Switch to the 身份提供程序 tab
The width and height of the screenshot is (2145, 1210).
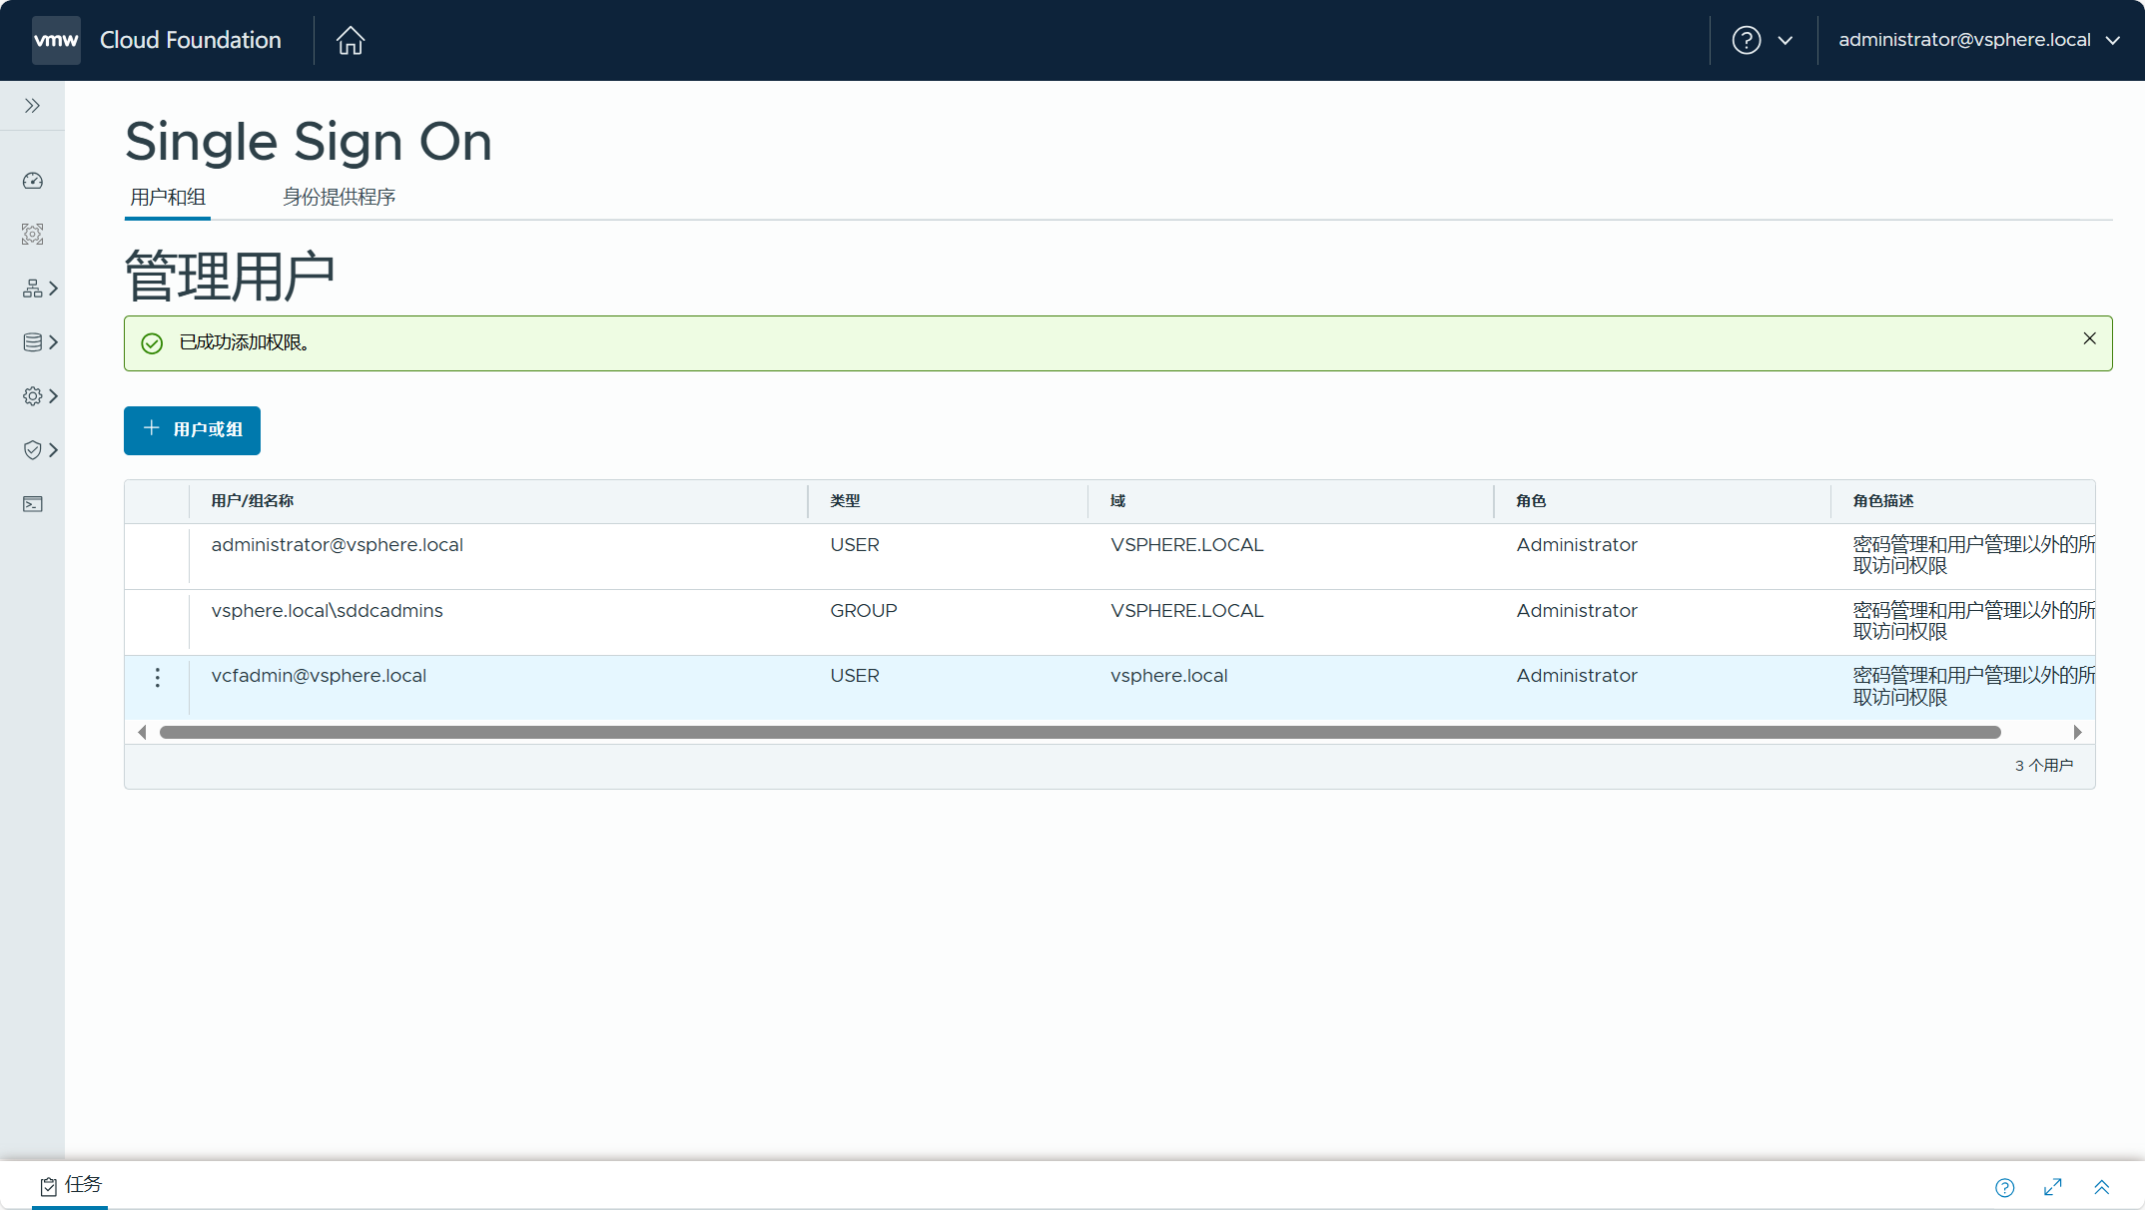339,198
